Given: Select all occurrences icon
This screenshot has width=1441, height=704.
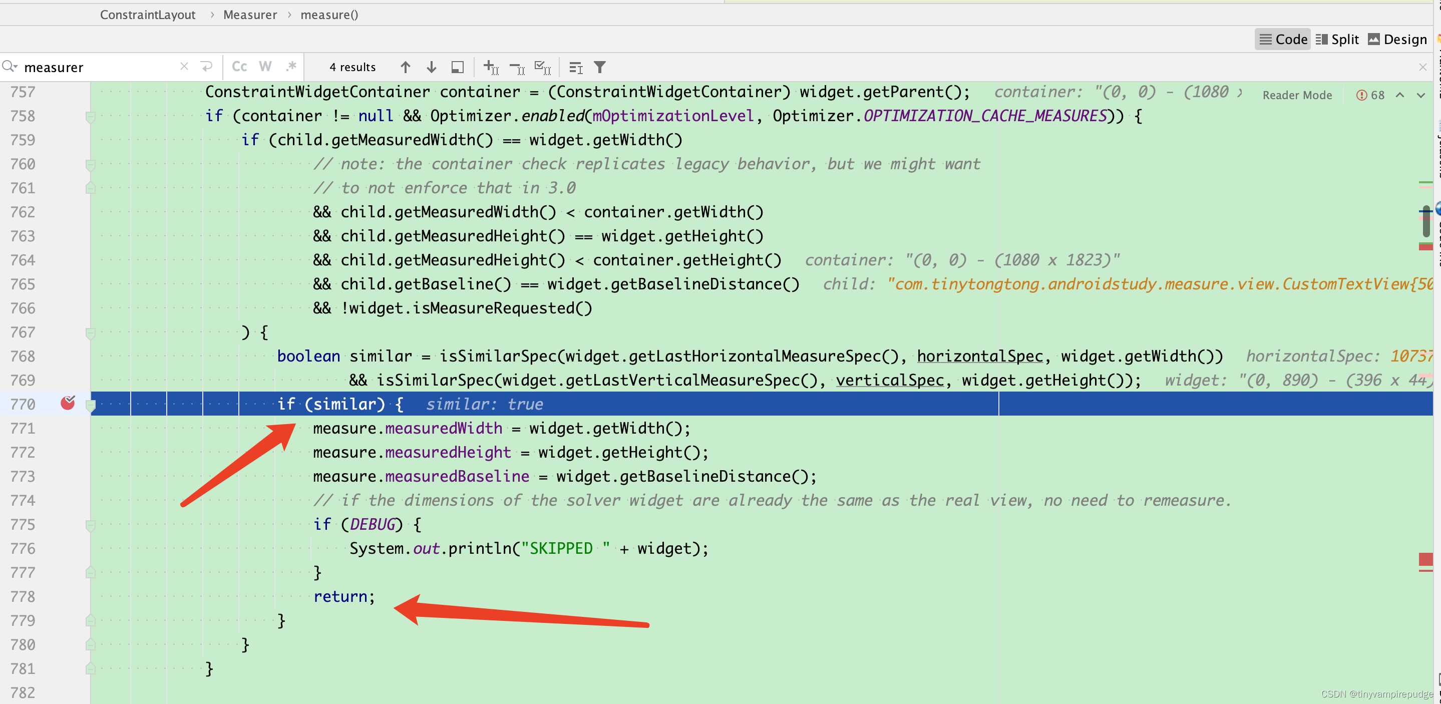Looking at the screenshot, I should point(543,67).
